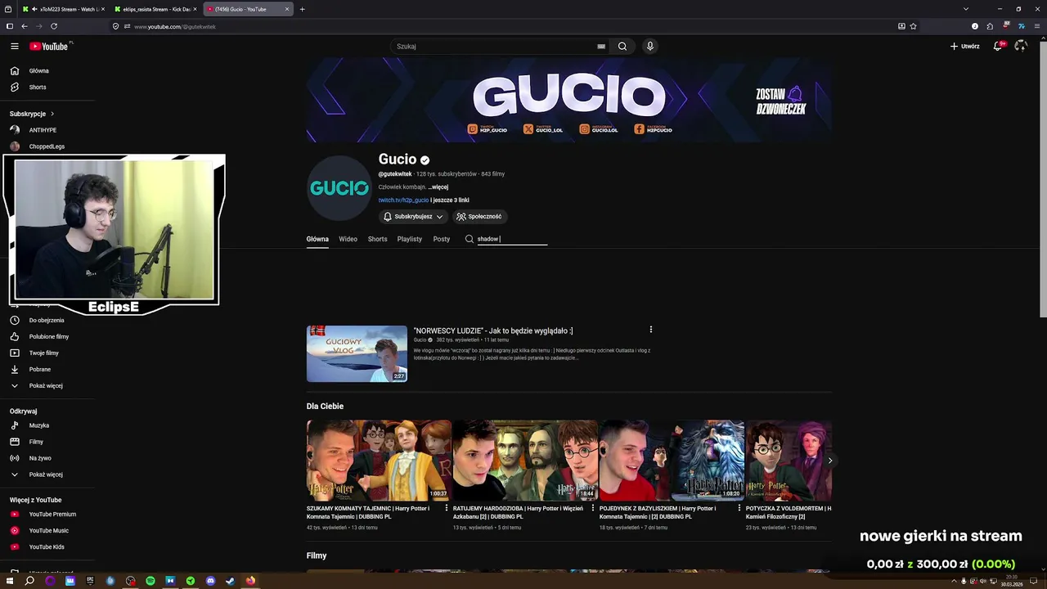Select the Shorts channel tab
The width and height of the screenshot is (1047, 589).
[377, 239]
